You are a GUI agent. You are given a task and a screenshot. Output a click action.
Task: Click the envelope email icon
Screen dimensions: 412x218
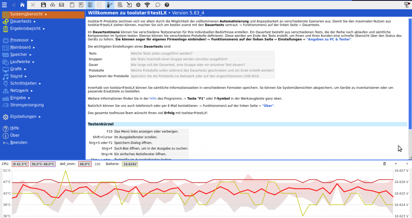(x=62, y=5)
